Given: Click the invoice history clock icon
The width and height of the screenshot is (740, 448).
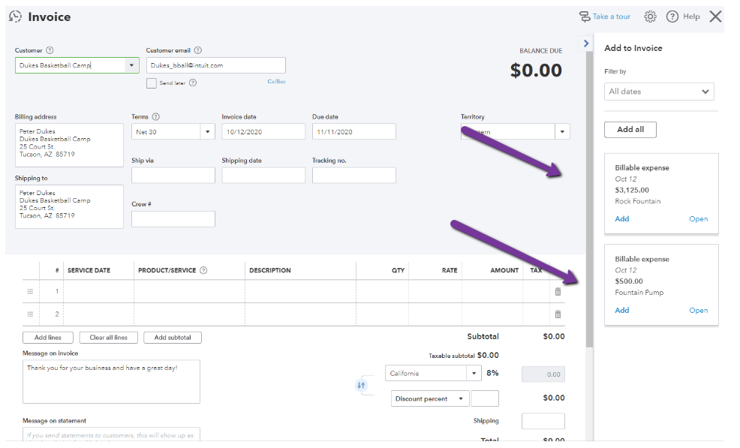Looking at the screenshot, I should (x=15, y=17).
